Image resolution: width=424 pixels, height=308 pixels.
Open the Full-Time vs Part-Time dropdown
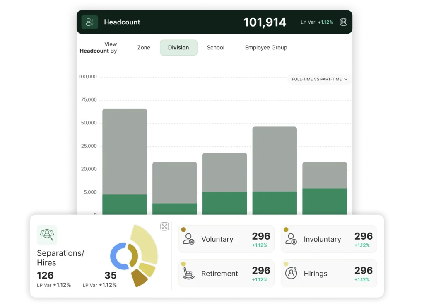(319, 79)
